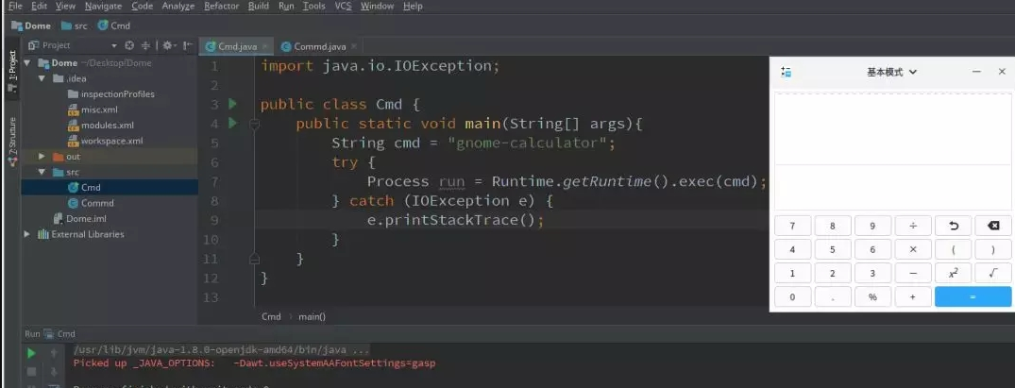The width and height of the screenshot is (1015, 388).
Task: Open the Tools menu
Action: click(x=314, y=6)
